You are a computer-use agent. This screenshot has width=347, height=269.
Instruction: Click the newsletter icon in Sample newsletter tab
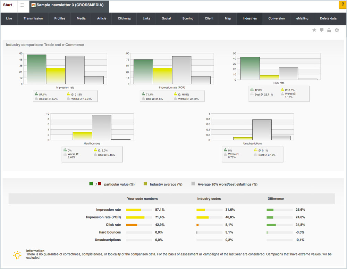point(34,5)
